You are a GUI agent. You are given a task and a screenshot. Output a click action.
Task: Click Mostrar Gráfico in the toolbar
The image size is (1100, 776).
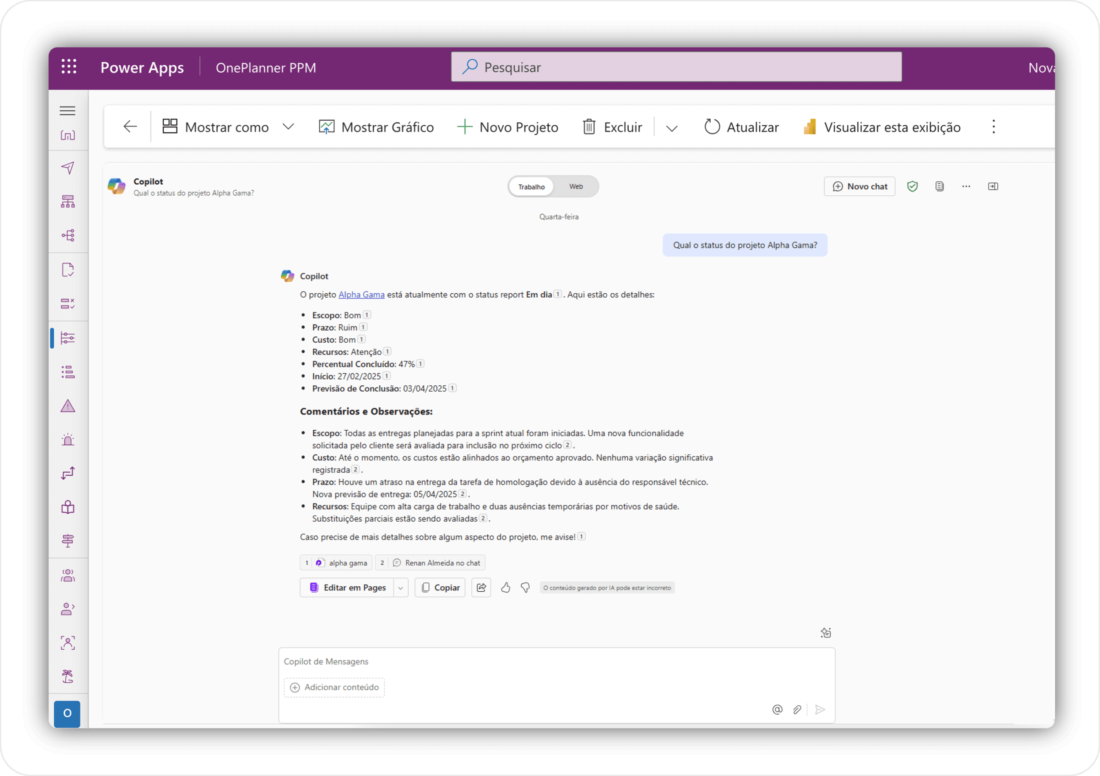[x=376, y=127]
